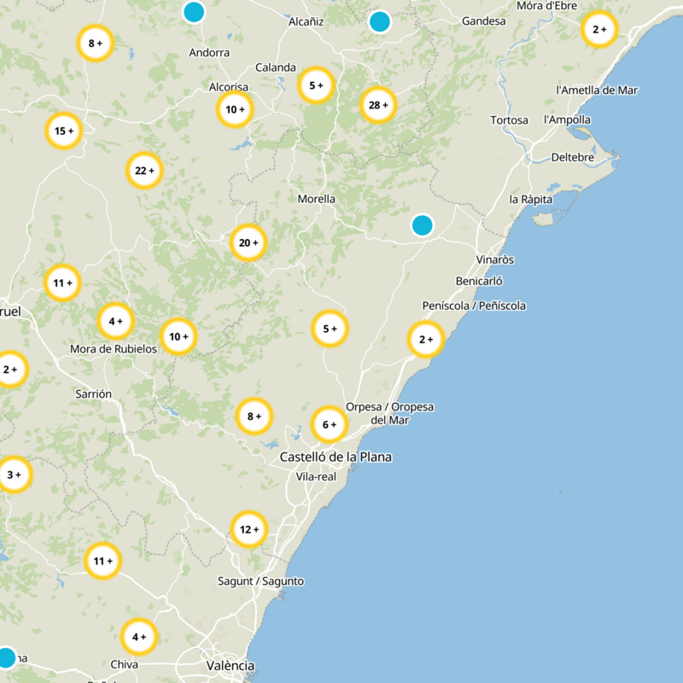Click the Castelló de la Plana label
Screen dimensions: 683x683
336,458
